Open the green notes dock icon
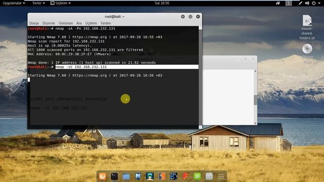 [x=197, y=176]
